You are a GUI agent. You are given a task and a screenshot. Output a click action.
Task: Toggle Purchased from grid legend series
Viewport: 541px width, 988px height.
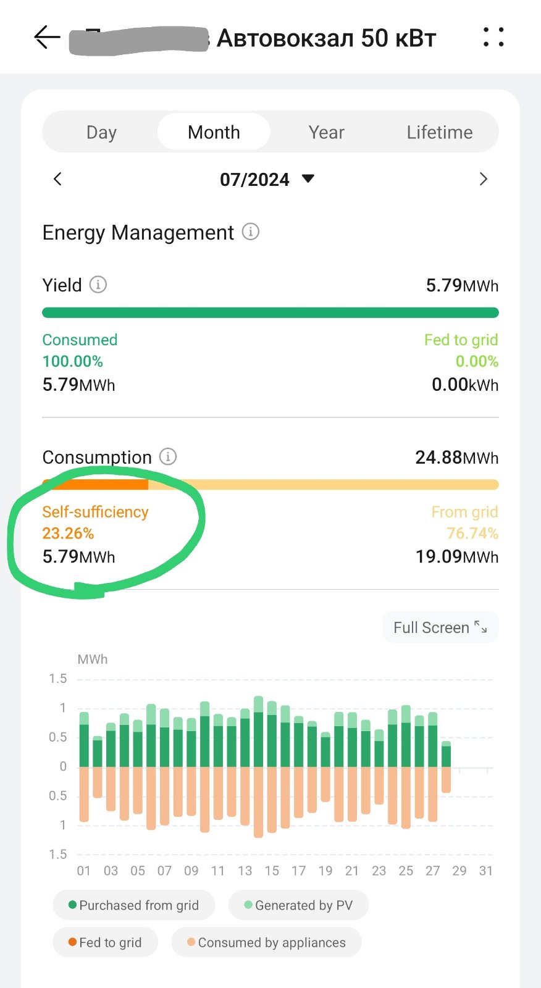click(134, 905)
